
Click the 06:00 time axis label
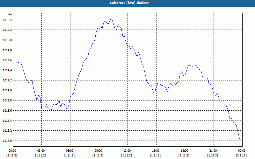(70, 151)
